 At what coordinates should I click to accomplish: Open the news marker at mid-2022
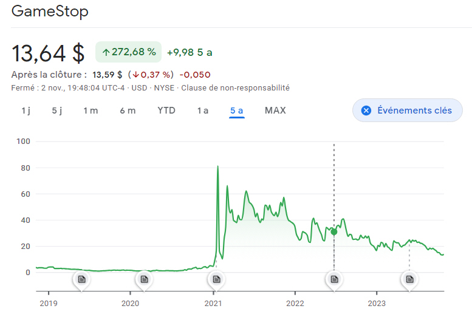coord(333,279)
